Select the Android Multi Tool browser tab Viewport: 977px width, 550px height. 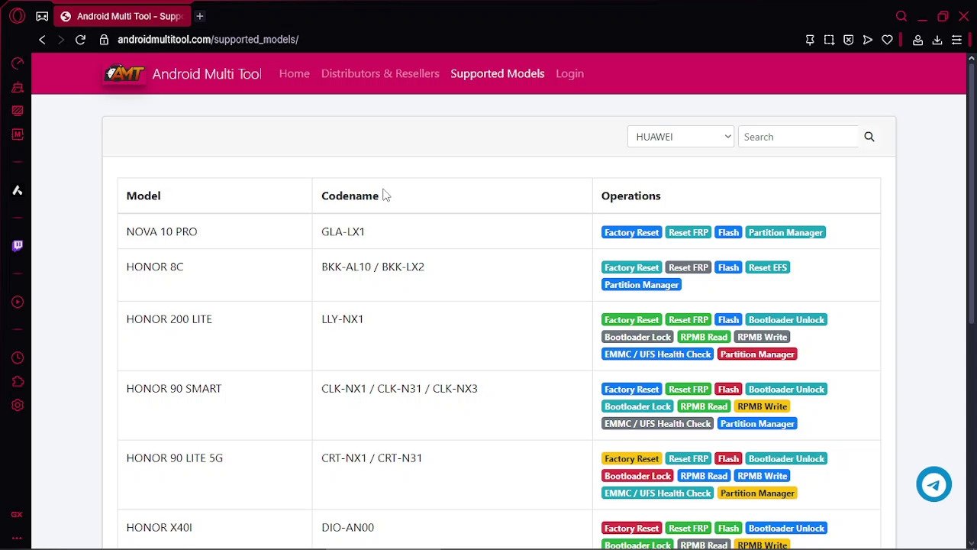[122, 16]
